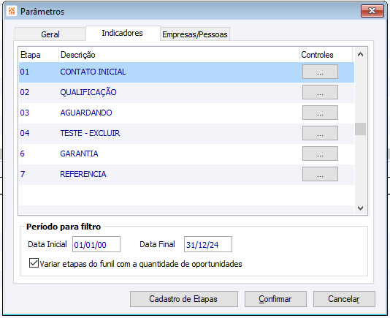Click the Controles column header

pos(326,55)
